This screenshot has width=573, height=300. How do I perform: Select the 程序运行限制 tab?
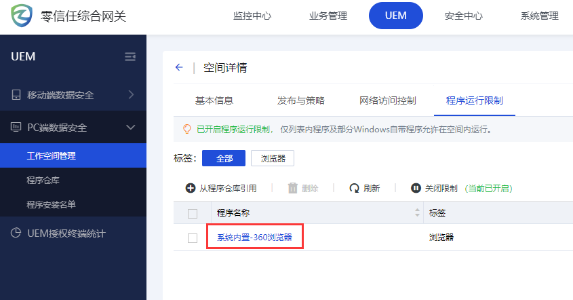click(x=474, y=100)
